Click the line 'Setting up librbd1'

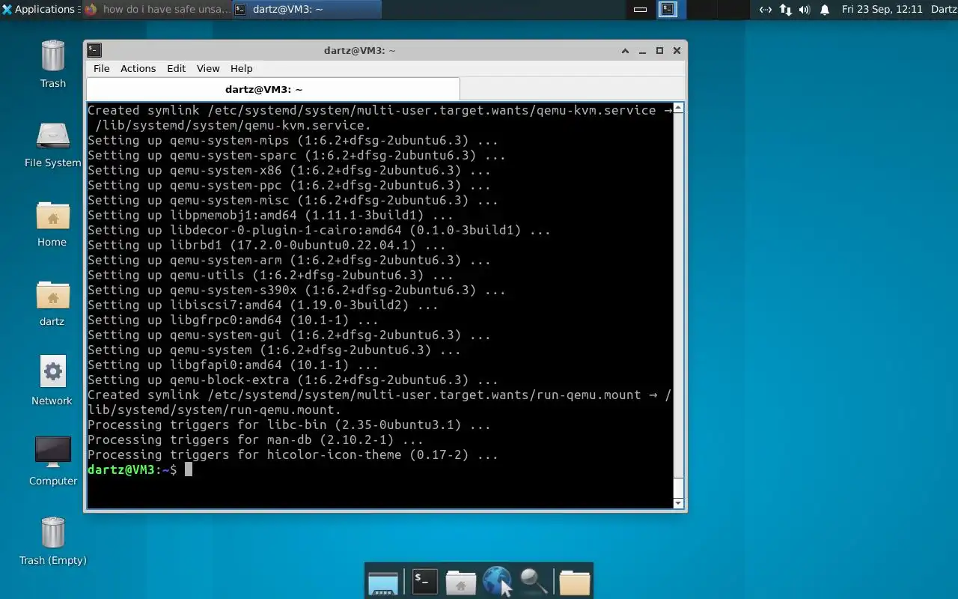(x=266, y=245)
